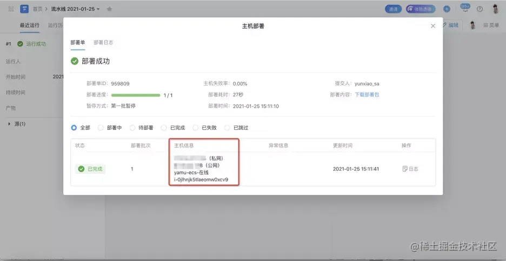Click the 异常信息 column header
This screenshot has height=261, width=506.
click(278, 146)
